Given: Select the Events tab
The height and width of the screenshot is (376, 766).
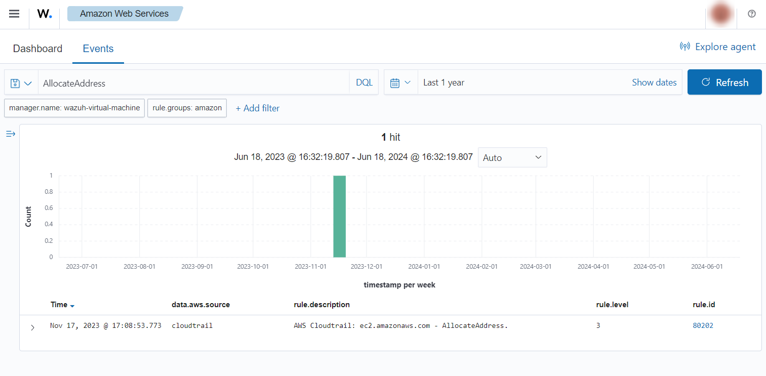Looking at the screenshot, I should click(98, 49).
